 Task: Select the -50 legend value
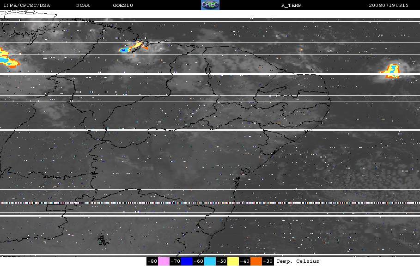(x=221, y=261)
